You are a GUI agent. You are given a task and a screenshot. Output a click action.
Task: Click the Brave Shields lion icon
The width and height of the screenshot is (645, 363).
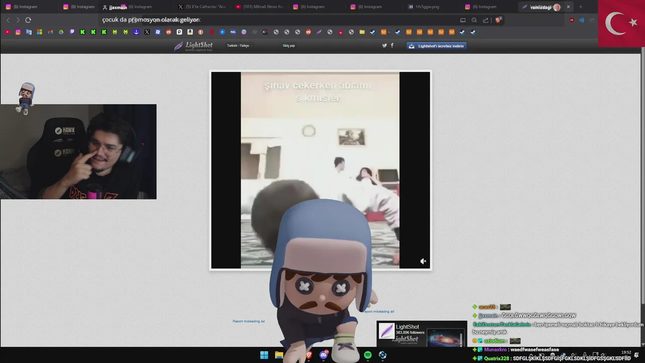498,20
